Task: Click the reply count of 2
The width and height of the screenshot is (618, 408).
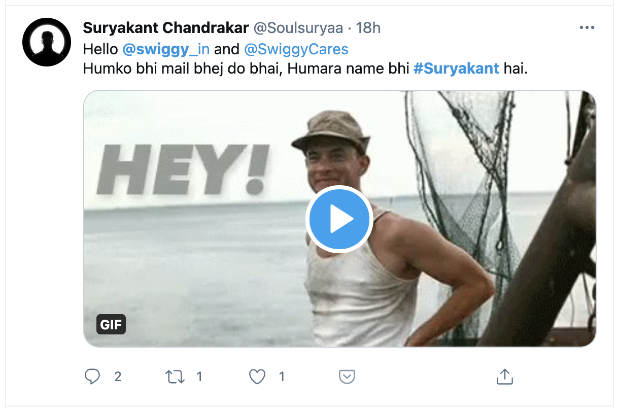Action: (x=118, y=377)
